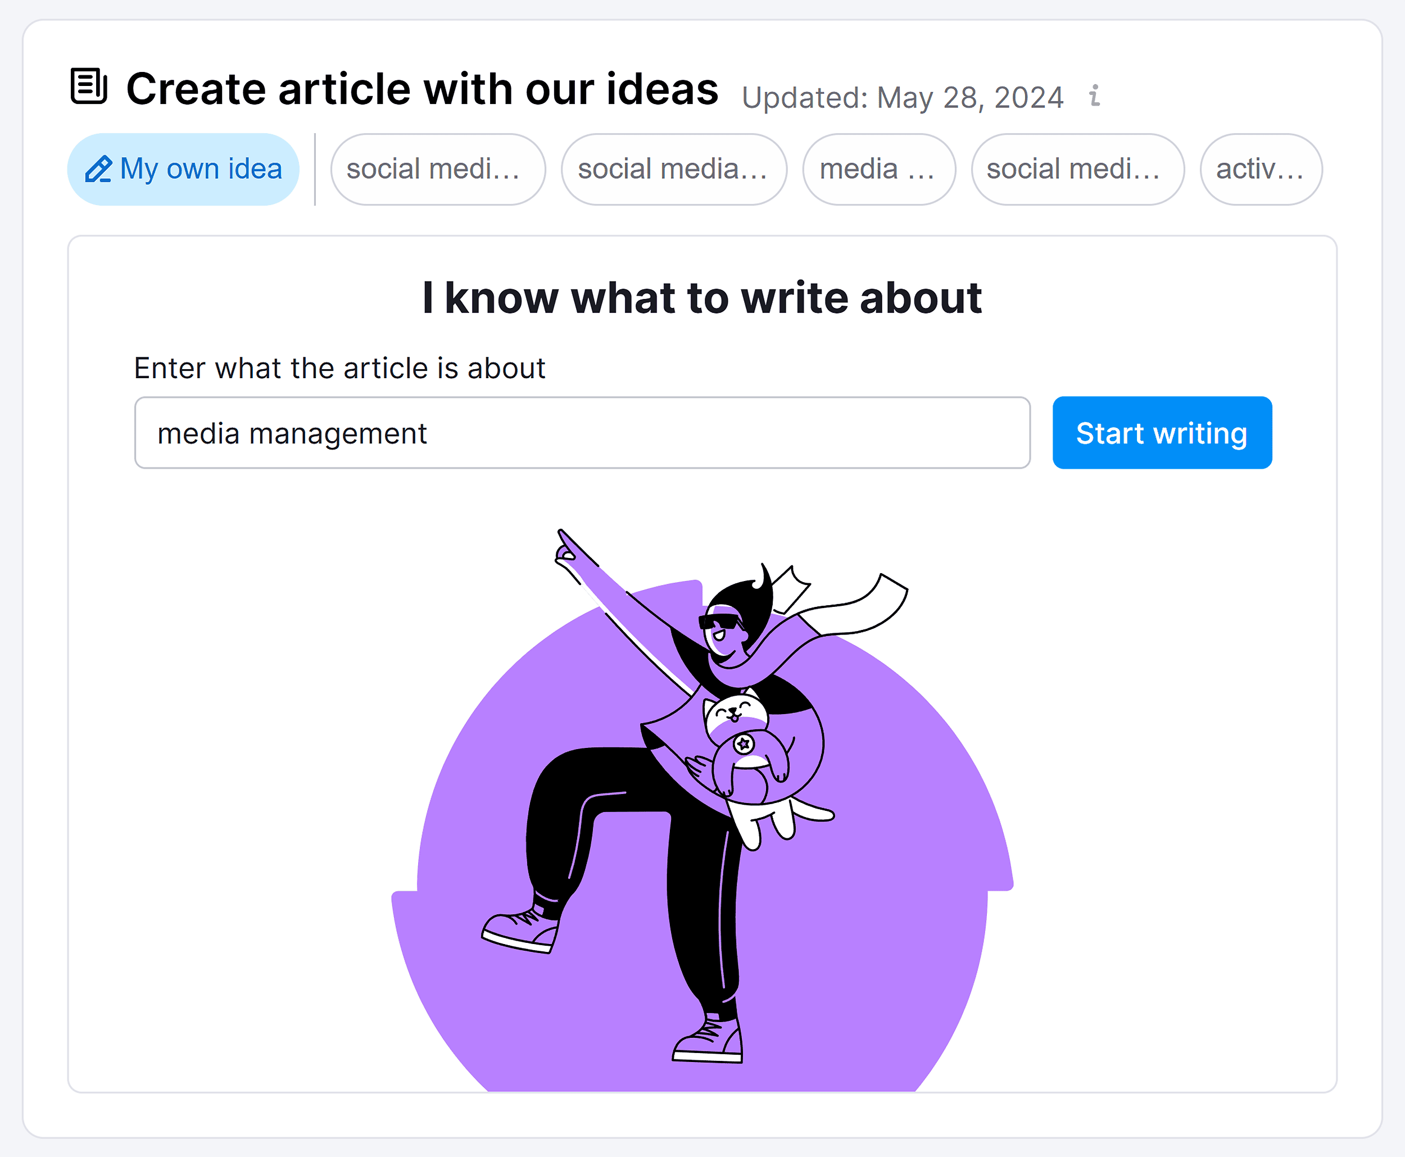This screenshot has height=1157, width=1405.
Task: Click the "I know what to write about" heading
Action: (x=702, y=297)
